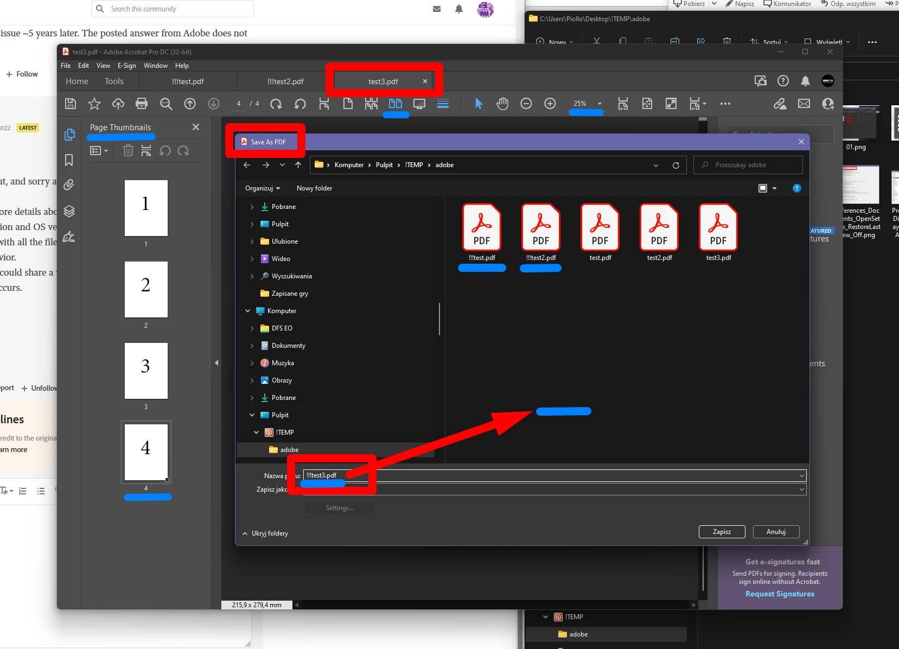Click Acrobat help question mark icon

[x=783, y=81]
